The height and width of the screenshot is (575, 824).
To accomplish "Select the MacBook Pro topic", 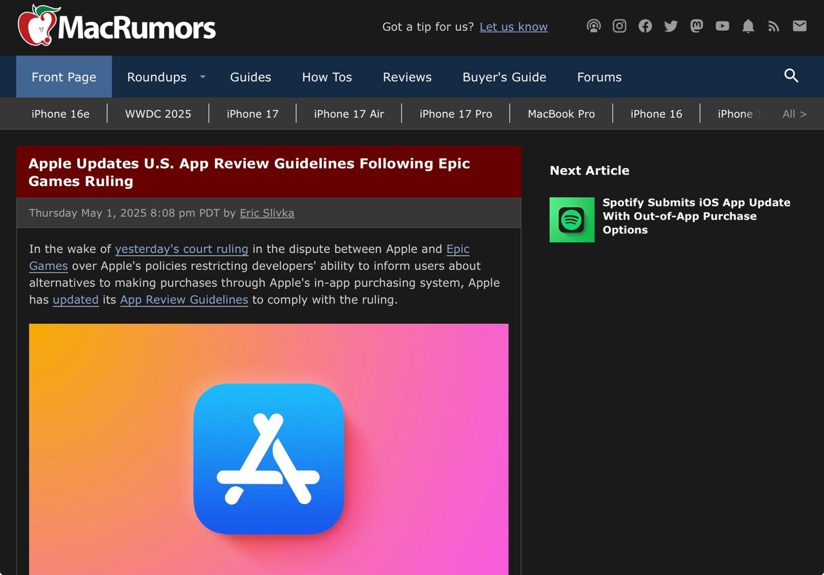I will (x=561, y=114).
